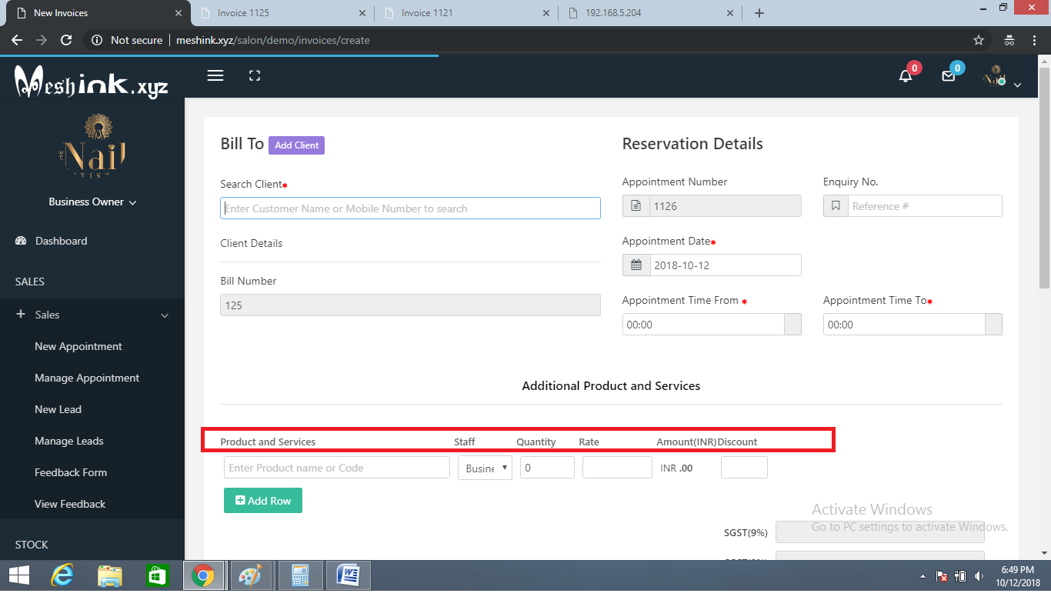
Task: Toggle the hamburger sidebar menu icon
Action: (x=215, y=75)
